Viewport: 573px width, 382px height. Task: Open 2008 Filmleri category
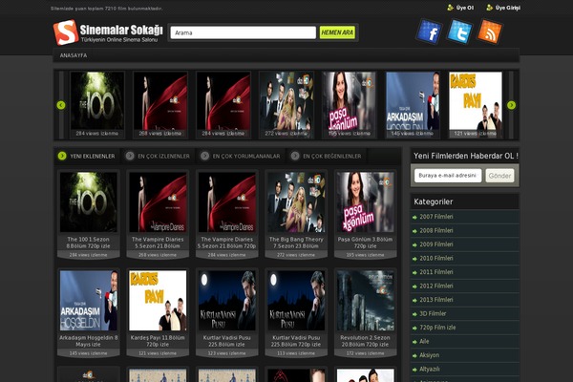point(436,231)
